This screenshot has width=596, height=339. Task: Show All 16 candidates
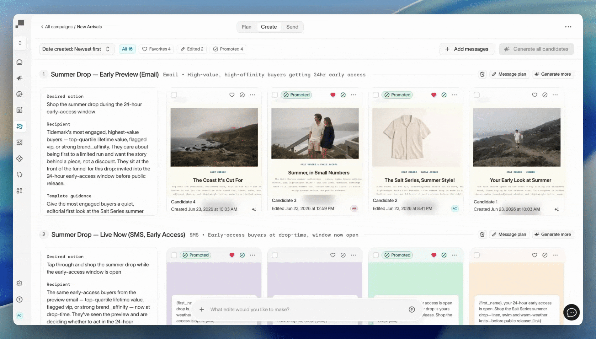point(127,49)
